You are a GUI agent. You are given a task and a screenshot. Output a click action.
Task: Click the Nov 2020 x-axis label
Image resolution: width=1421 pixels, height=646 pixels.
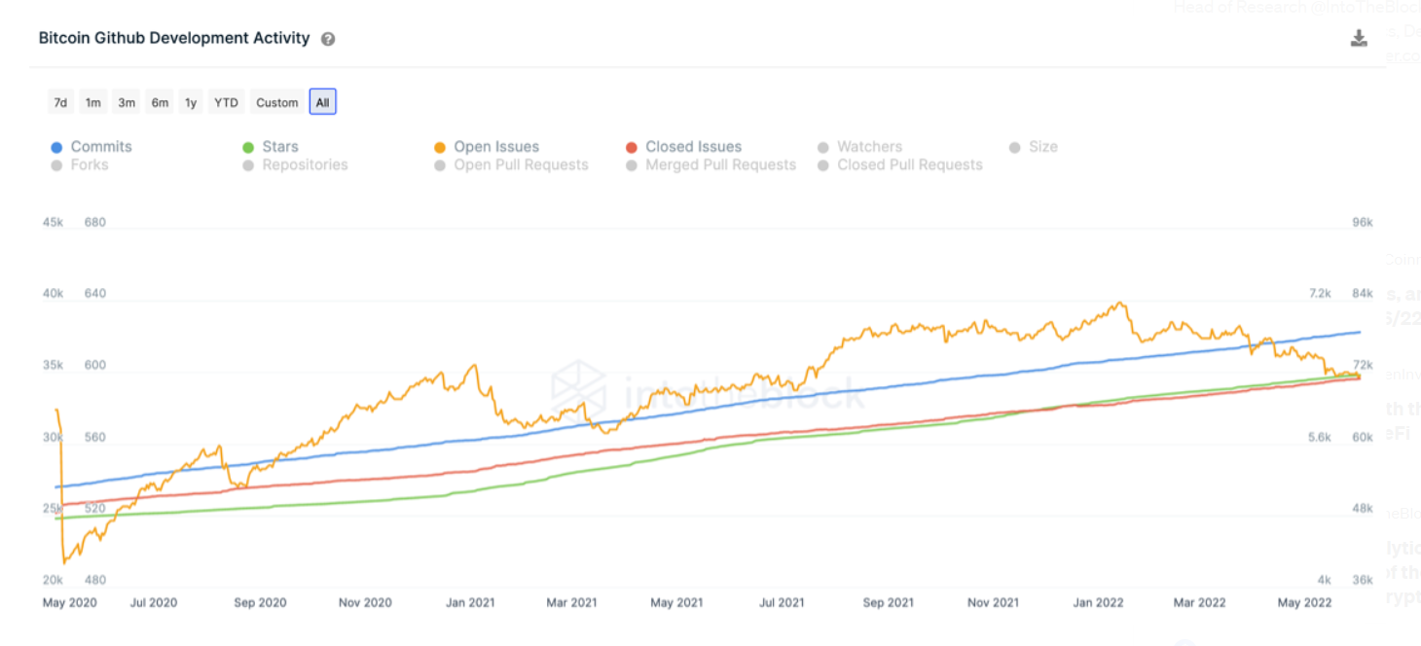coord(365,603)
